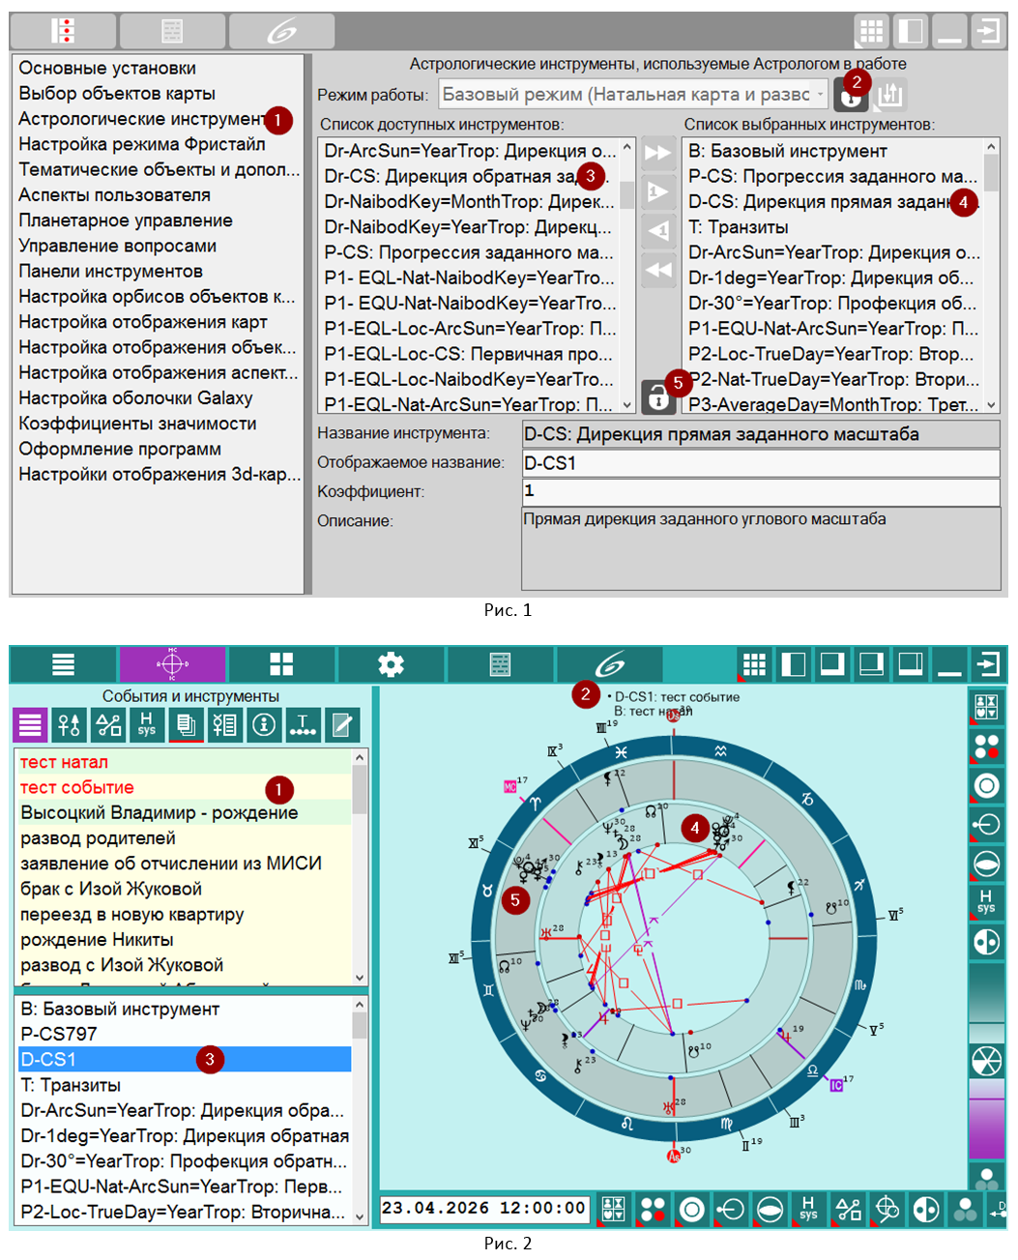Click the magnifier chart search icon in bottom bar
Image resolution: width=1018 pixels, height=1260 pixels.
pyautogui.click(x=887, y=1210)
